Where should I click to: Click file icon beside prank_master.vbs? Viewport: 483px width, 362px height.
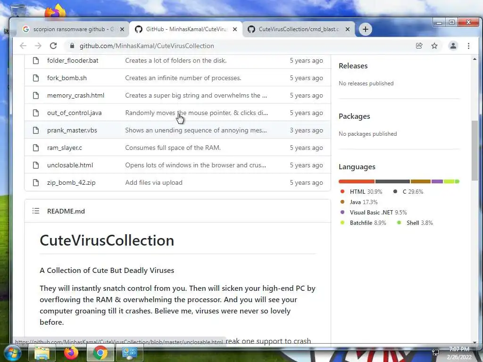[x=36, y=130]
